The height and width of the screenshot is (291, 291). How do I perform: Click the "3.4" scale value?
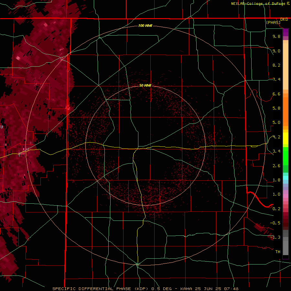pos(276,151)
